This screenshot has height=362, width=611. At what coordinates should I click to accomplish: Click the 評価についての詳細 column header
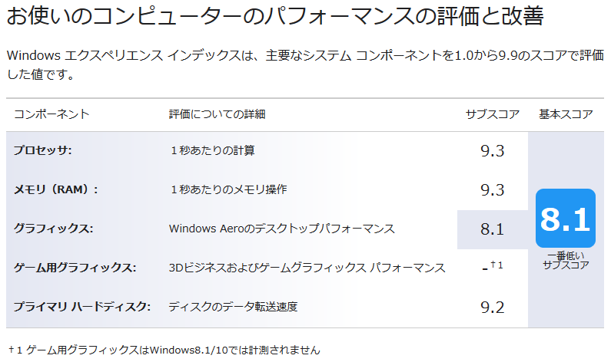point(217,114)
